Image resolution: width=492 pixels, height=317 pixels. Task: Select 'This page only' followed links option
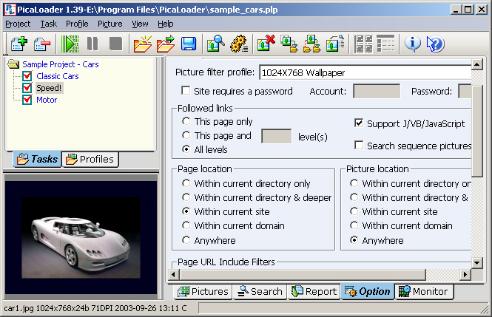click(x=186, y=122)
